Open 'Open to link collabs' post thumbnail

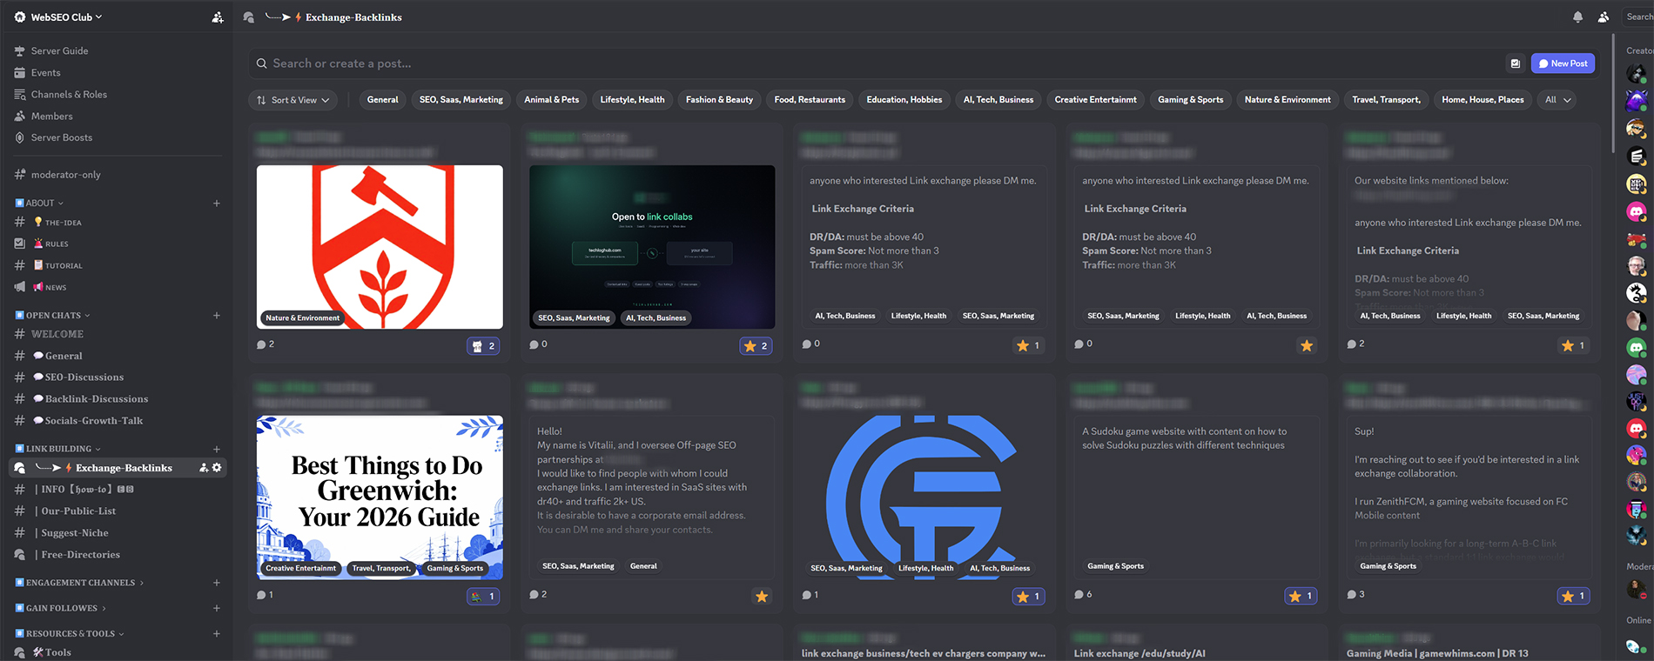652,247
